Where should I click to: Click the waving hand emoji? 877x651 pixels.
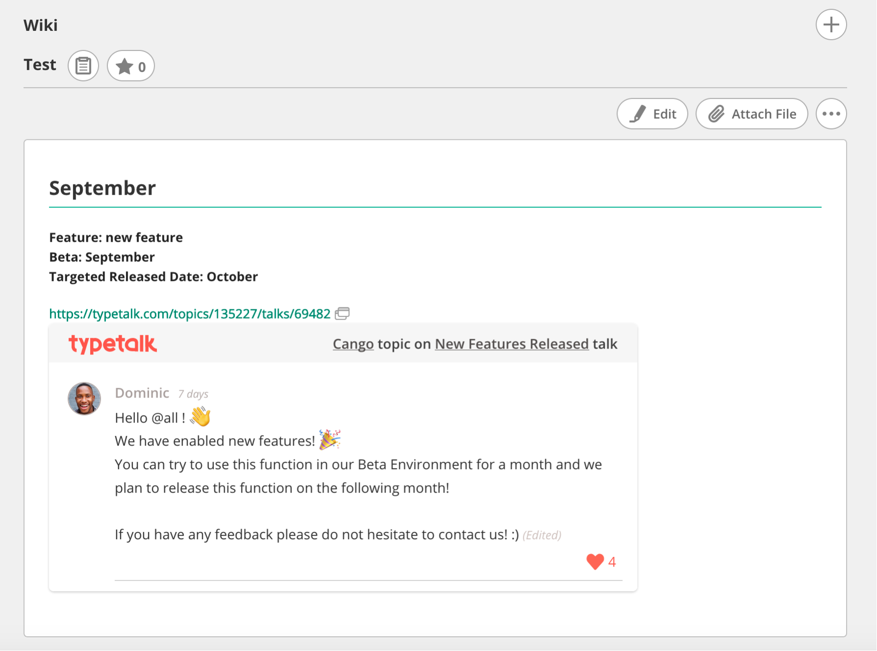tap(201, 417)
